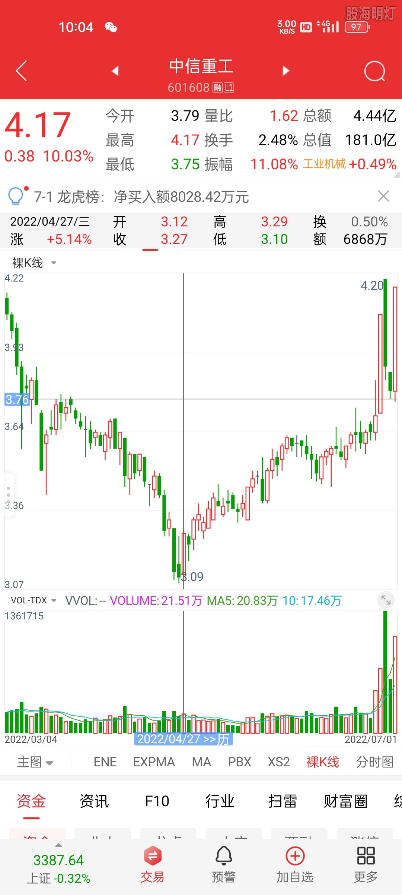Tap the corner expand triangle under quote panel

(x=397, y=175)
